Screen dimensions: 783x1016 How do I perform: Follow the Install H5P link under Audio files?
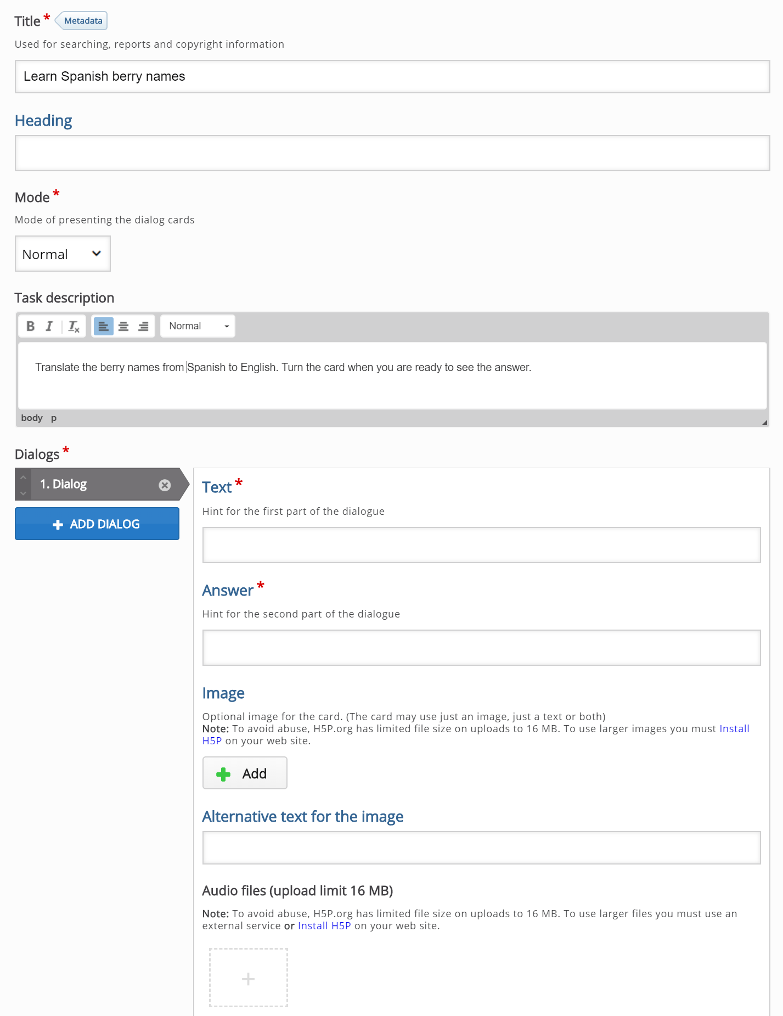pyautogui.click(x=324, y=925)
